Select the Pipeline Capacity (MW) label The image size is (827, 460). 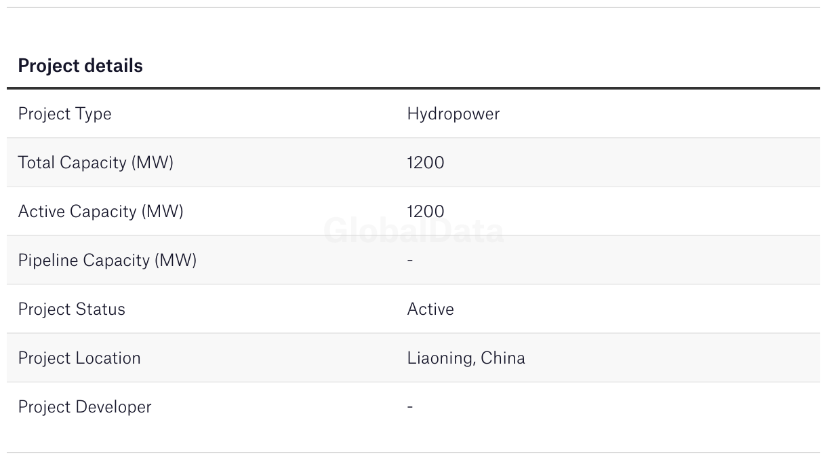[107, 261]
